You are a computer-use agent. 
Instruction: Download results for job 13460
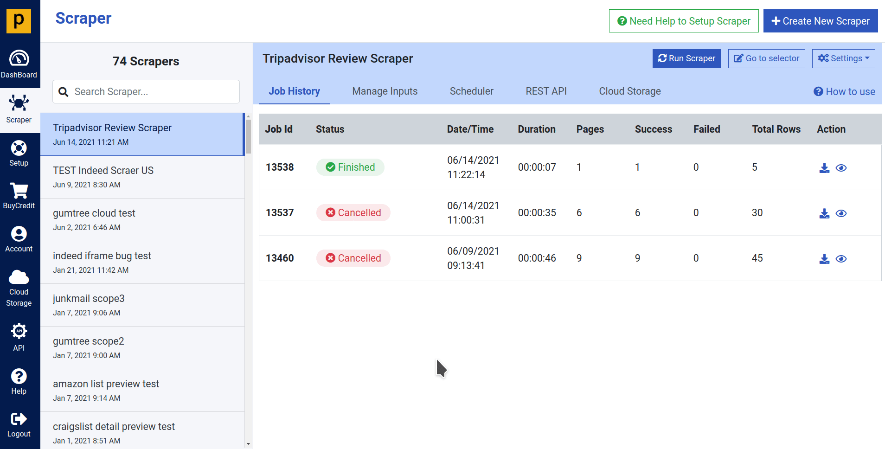pyautogui.click(x=824, y=259)
